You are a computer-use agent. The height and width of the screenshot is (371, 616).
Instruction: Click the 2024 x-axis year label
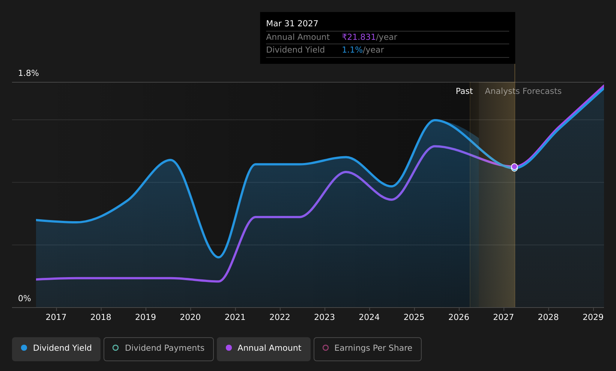(370, 317)
